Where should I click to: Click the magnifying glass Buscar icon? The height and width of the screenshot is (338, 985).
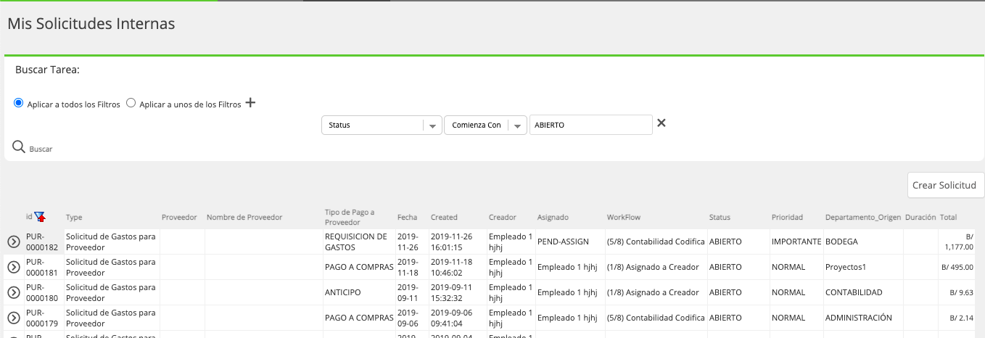pyautogui.click(x=19, y=147)
